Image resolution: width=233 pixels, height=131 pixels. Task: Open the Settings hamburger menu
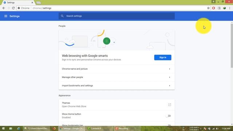[6, 16]
